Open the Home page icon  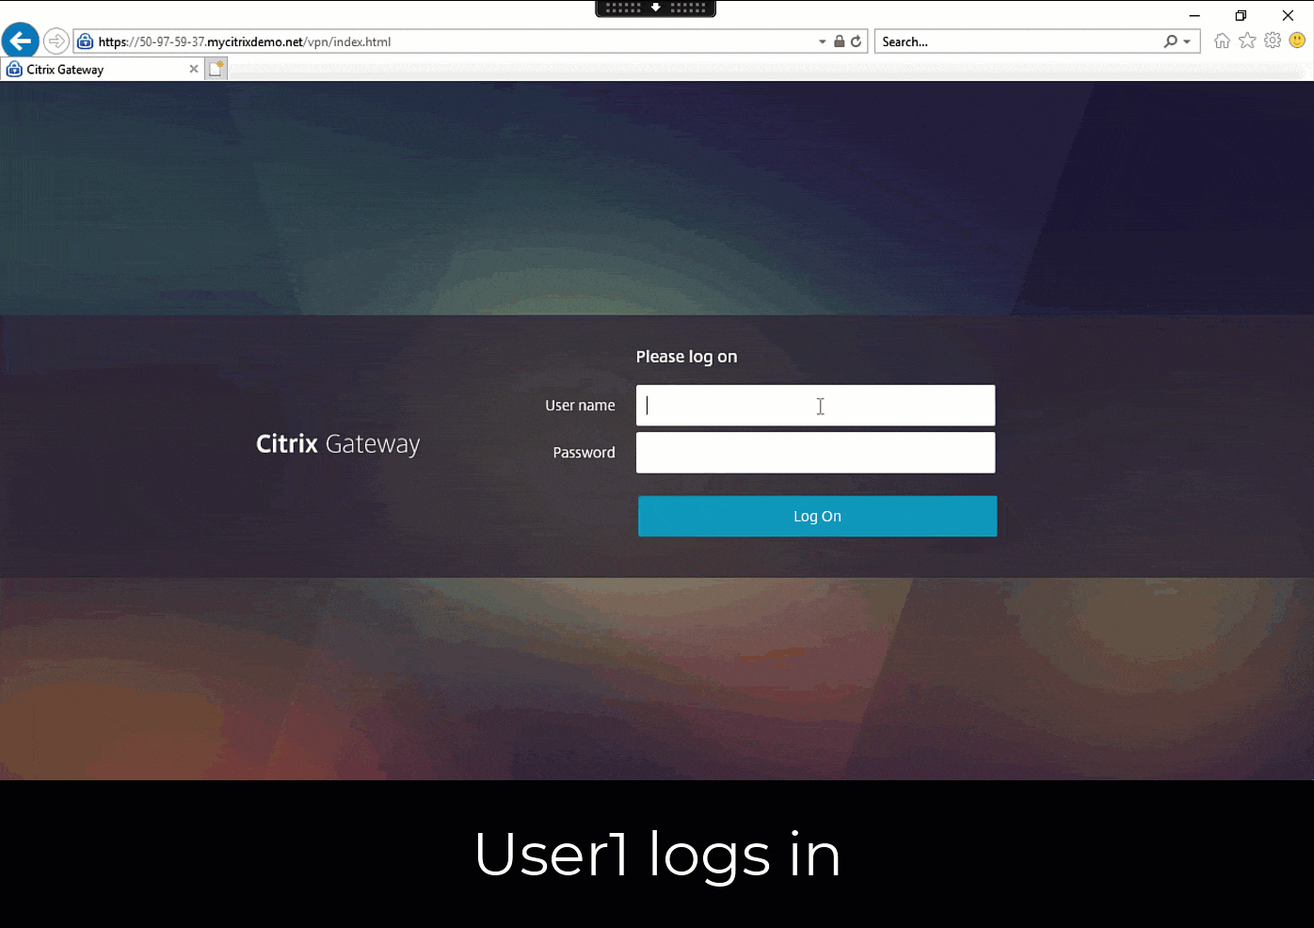tap(1222, 40)
